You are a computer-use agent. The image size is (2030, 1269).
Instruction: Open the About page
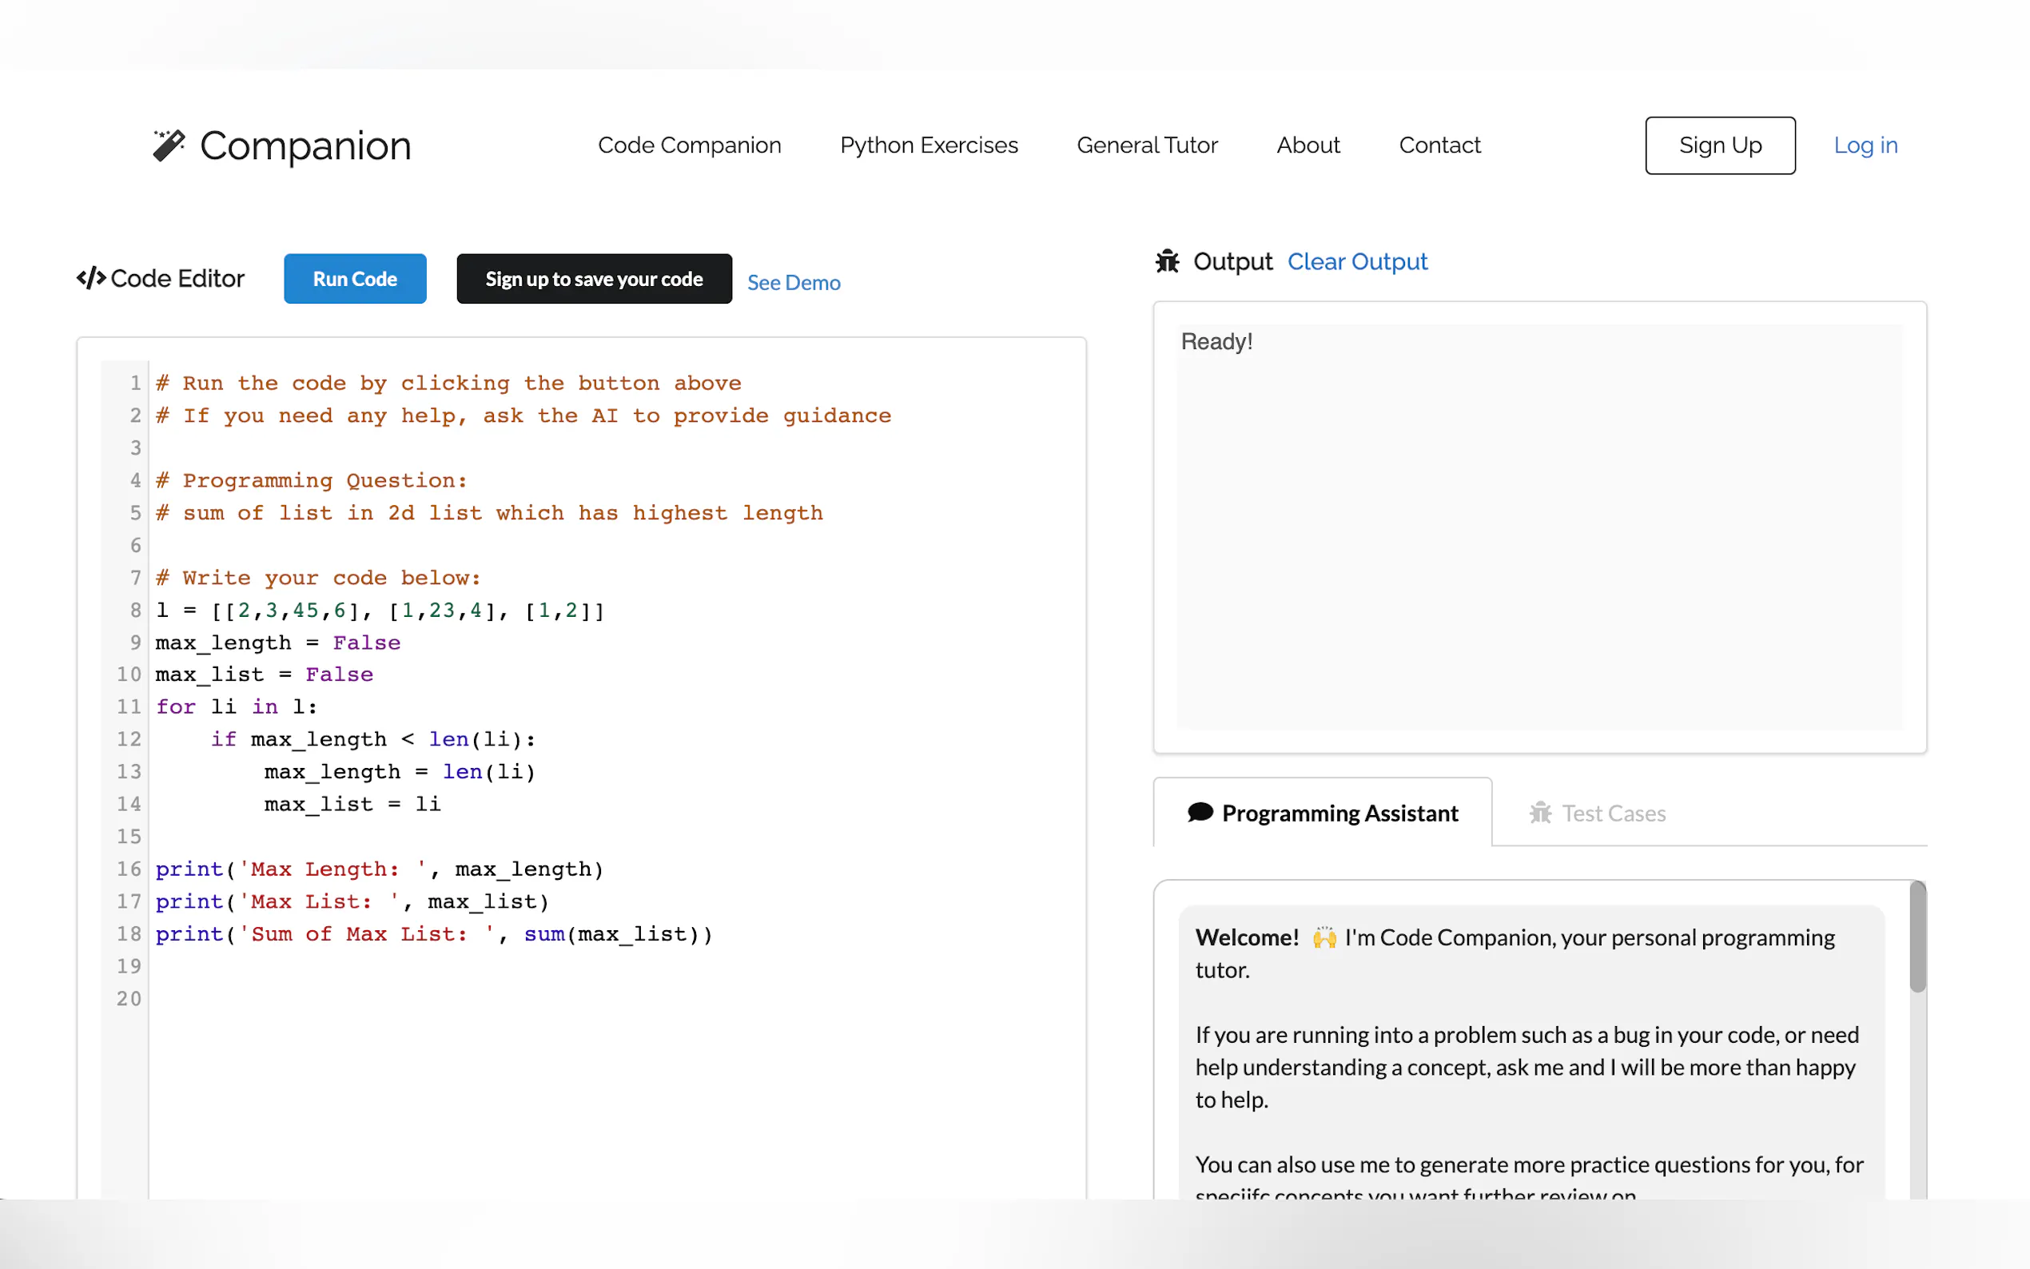[x=1308, y=145]
